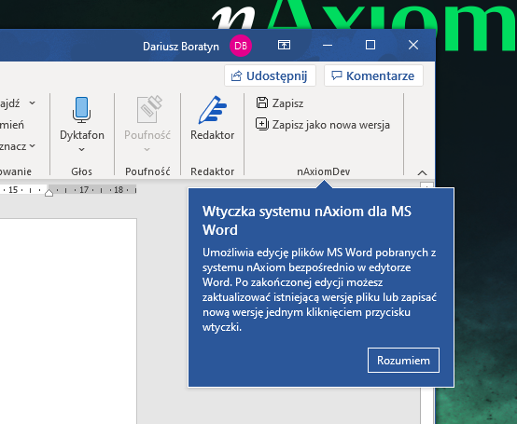
Task: Click the ruler right indent marker
Action: click(x=49, y=192)
